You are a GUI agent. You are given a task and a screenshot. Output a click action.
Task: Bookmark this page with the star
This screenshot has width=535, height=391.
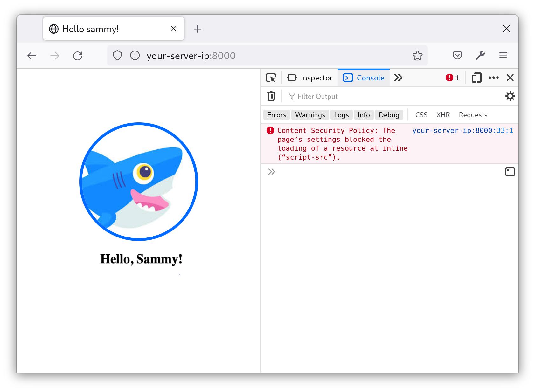(x=417, y=55)
